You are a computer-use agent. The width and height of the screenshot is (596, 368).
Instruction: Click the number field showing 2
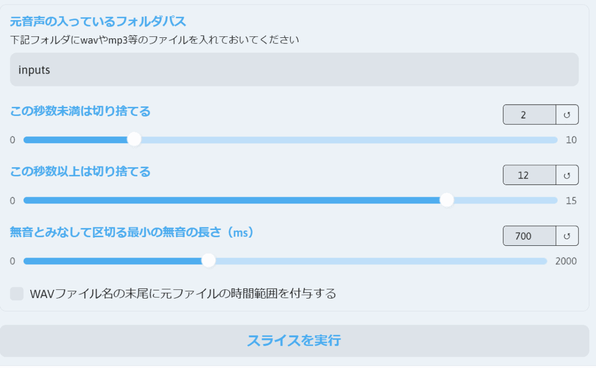coord(529,114)
